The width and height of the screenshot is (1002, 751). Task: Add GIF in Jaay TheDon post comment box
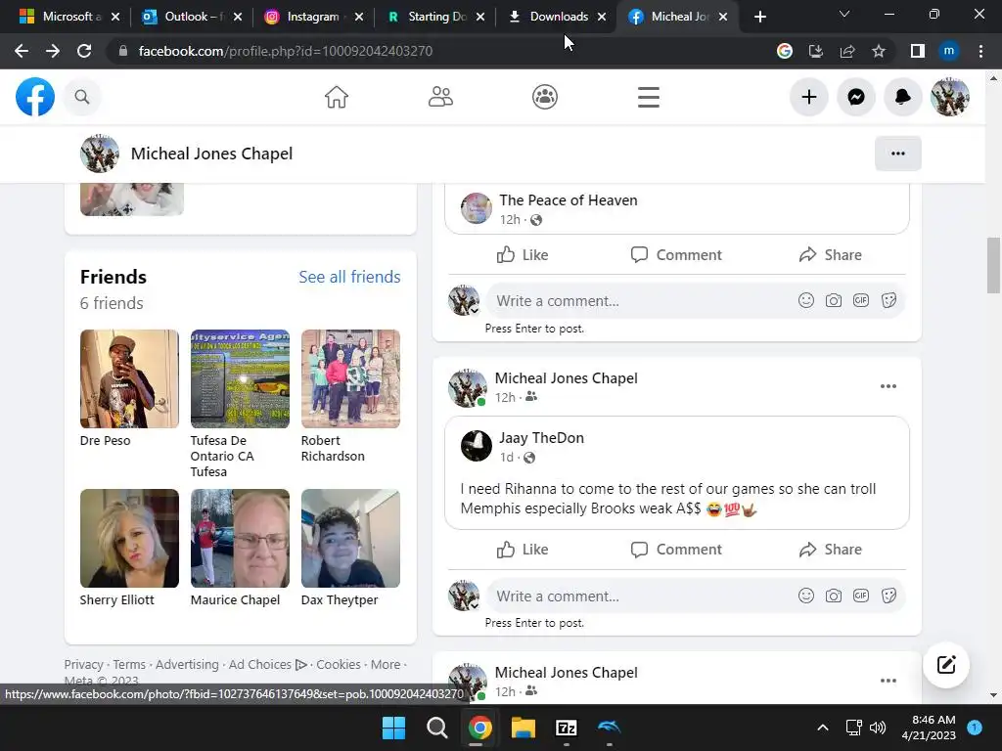tap(861, 596)
